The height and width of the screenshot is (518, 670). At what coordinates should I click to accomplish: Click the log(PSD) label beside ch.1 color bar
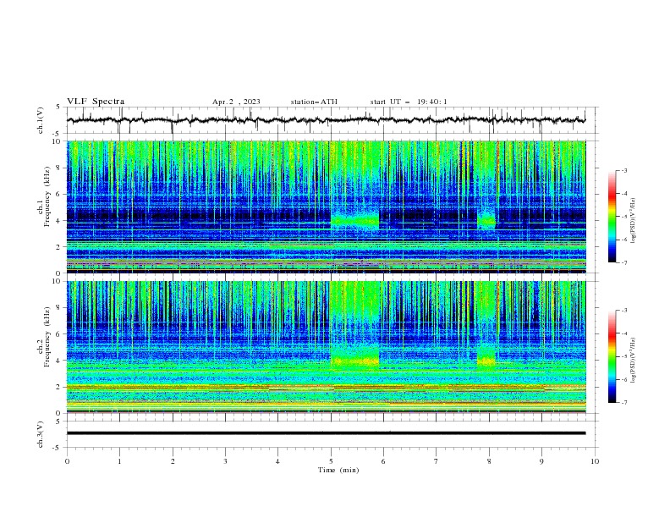(x=634, y=221)
